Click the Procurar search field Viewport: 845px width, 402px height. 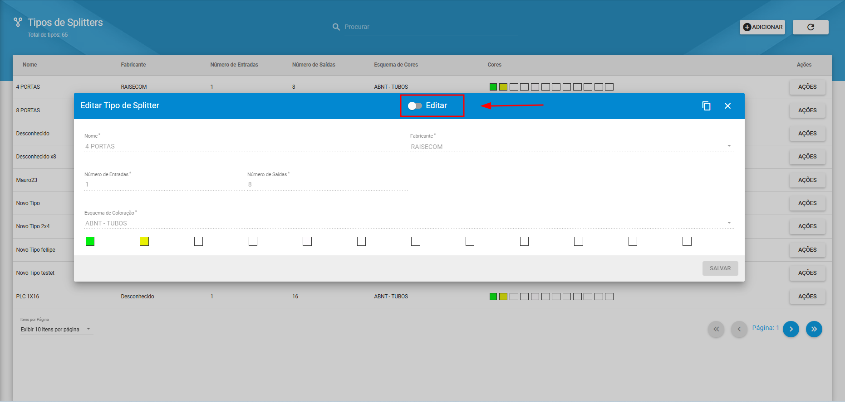(431, 27)
